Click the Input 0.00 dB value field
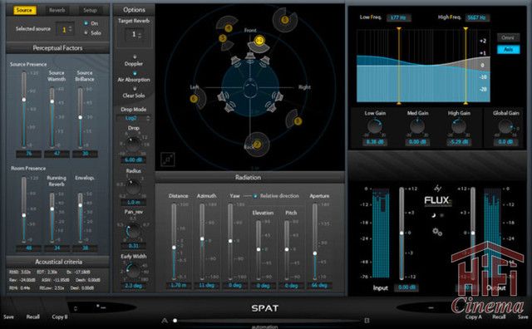The width and height of the screenshot is (532, 329). tap(406, 287)
